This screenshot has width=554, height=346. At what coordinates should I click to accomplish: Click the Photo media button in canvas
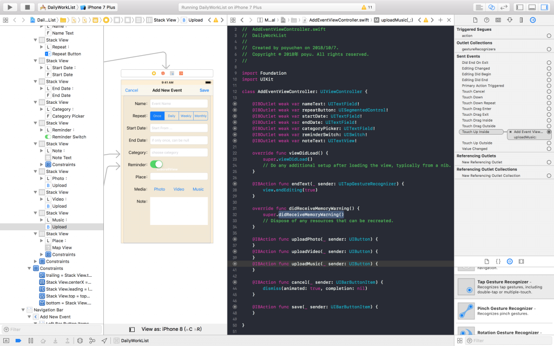pos(160,189)
